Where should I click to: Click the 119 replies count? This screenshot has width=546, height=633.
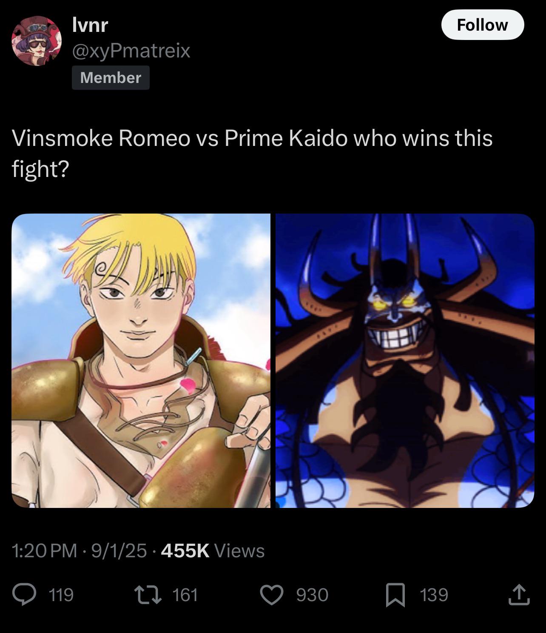point(62,595)
